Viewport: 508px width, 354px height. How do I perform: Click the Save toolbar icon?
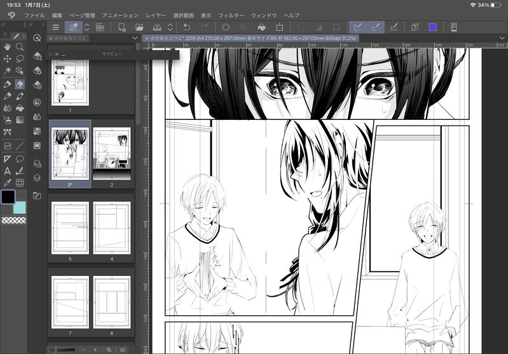[157, 27]
